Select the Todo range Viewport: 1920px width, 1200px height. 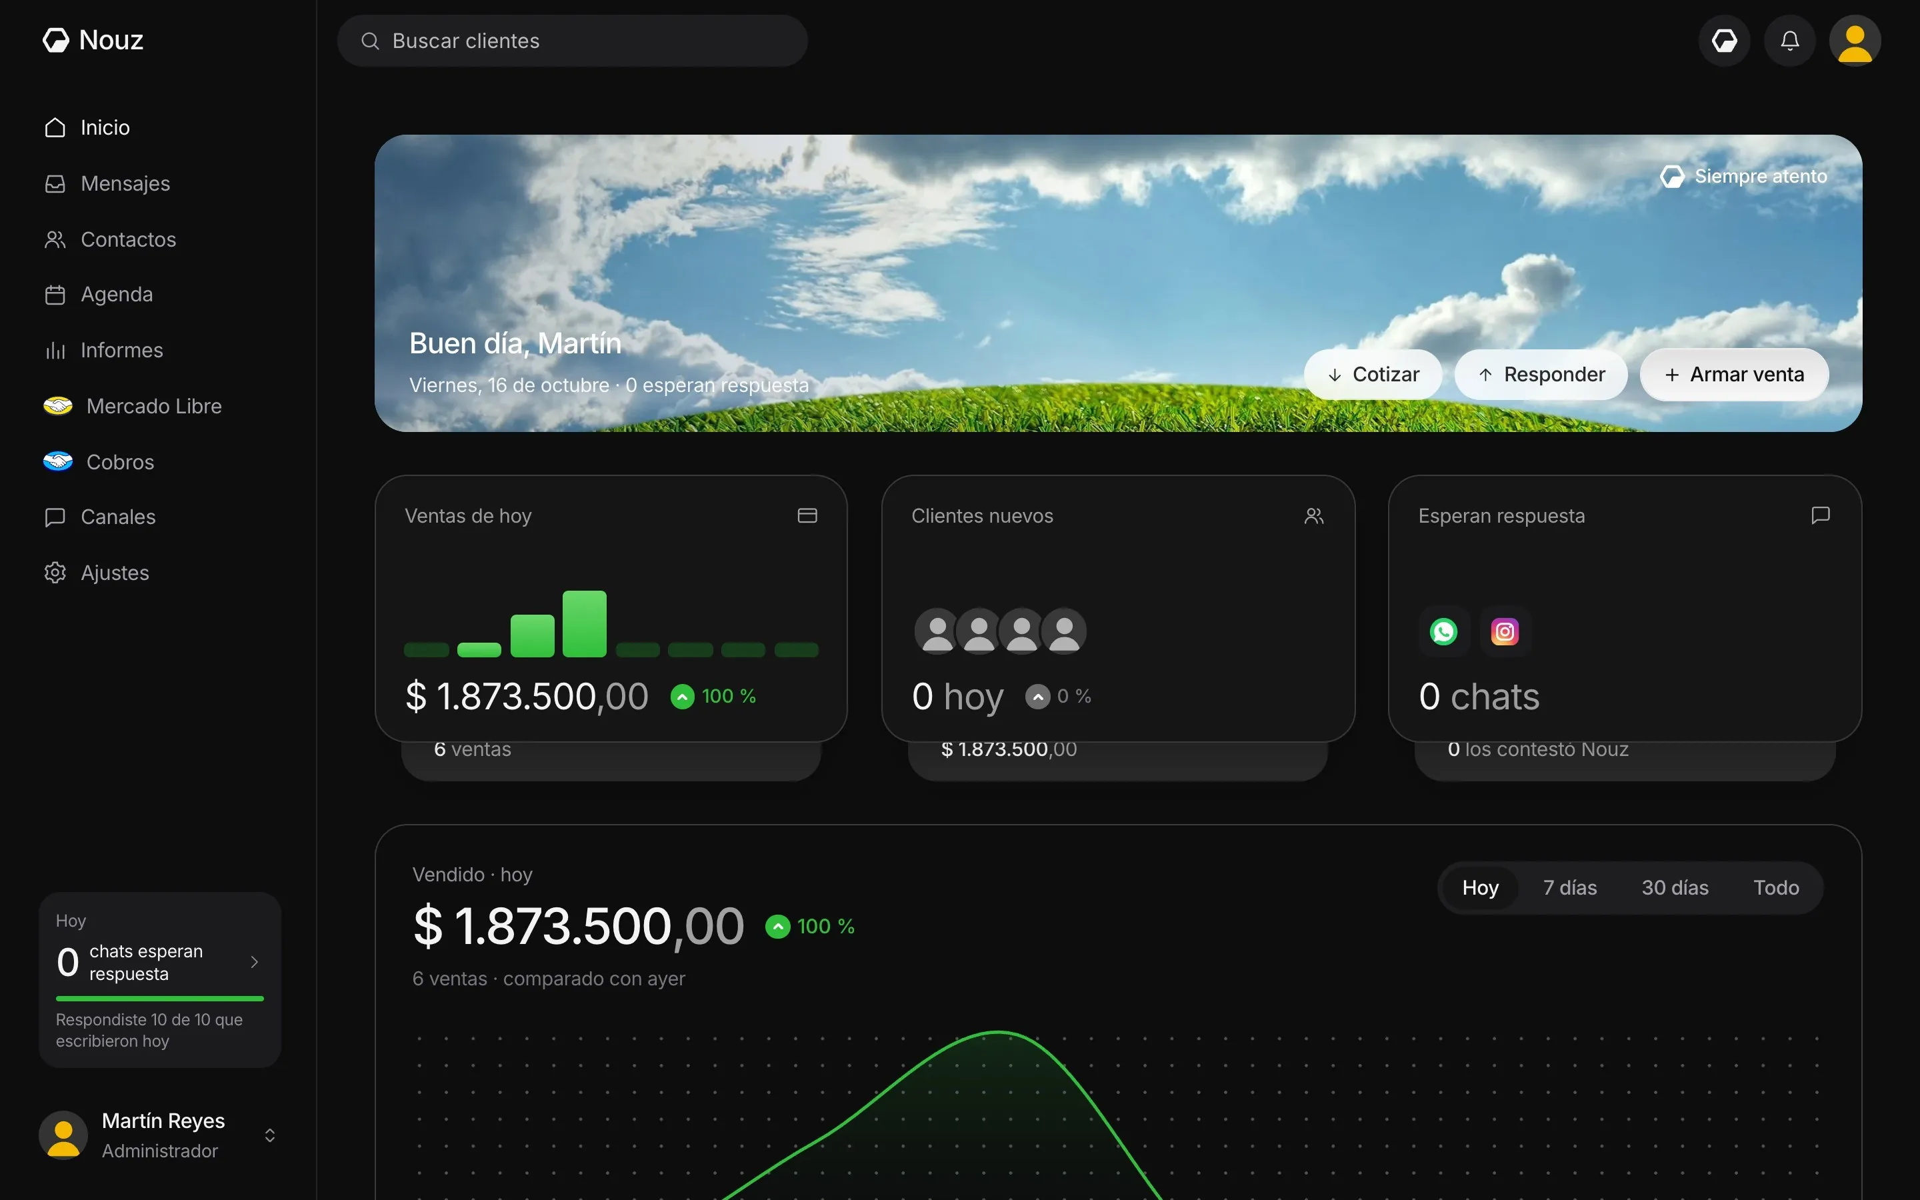tap(1775, 887)
